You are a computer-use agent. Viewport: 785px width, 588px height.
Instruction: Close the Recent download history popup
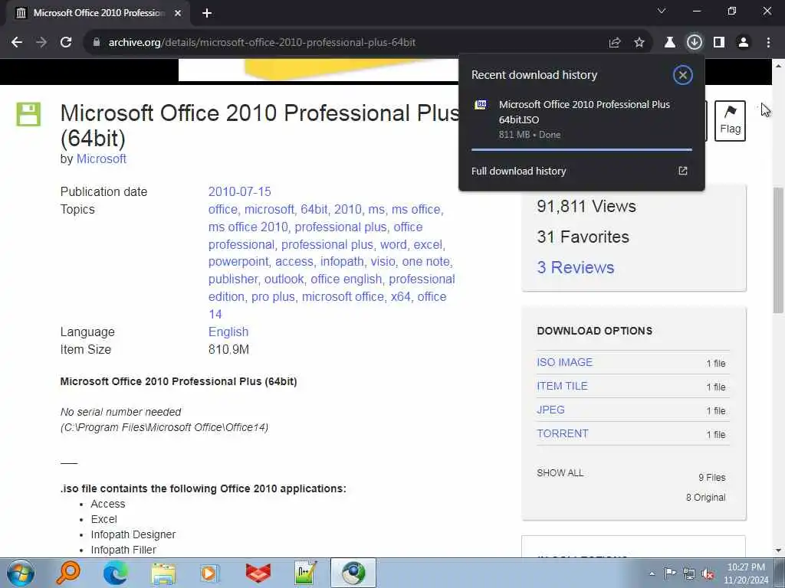[x=682, y=75]
